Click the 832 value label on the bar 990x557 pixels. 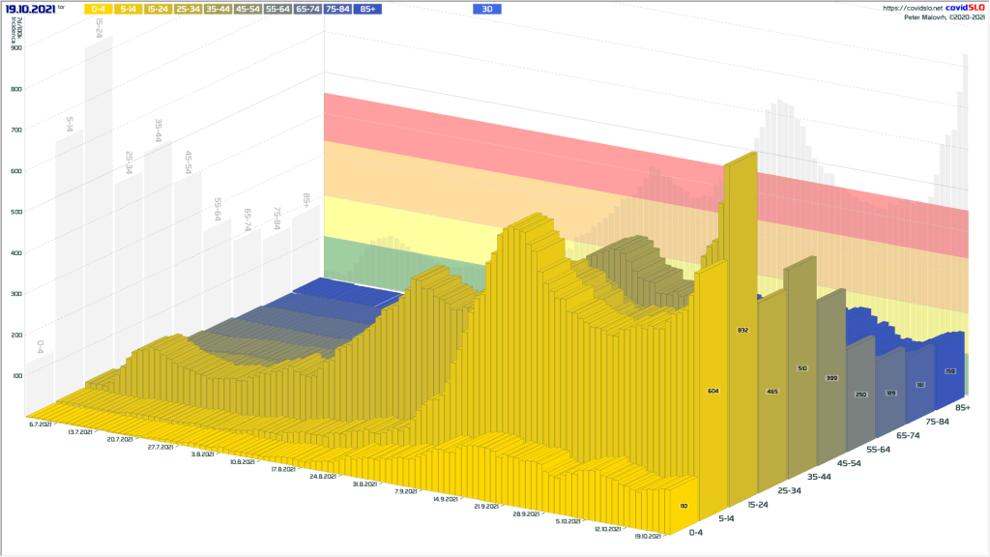(742, 331)
